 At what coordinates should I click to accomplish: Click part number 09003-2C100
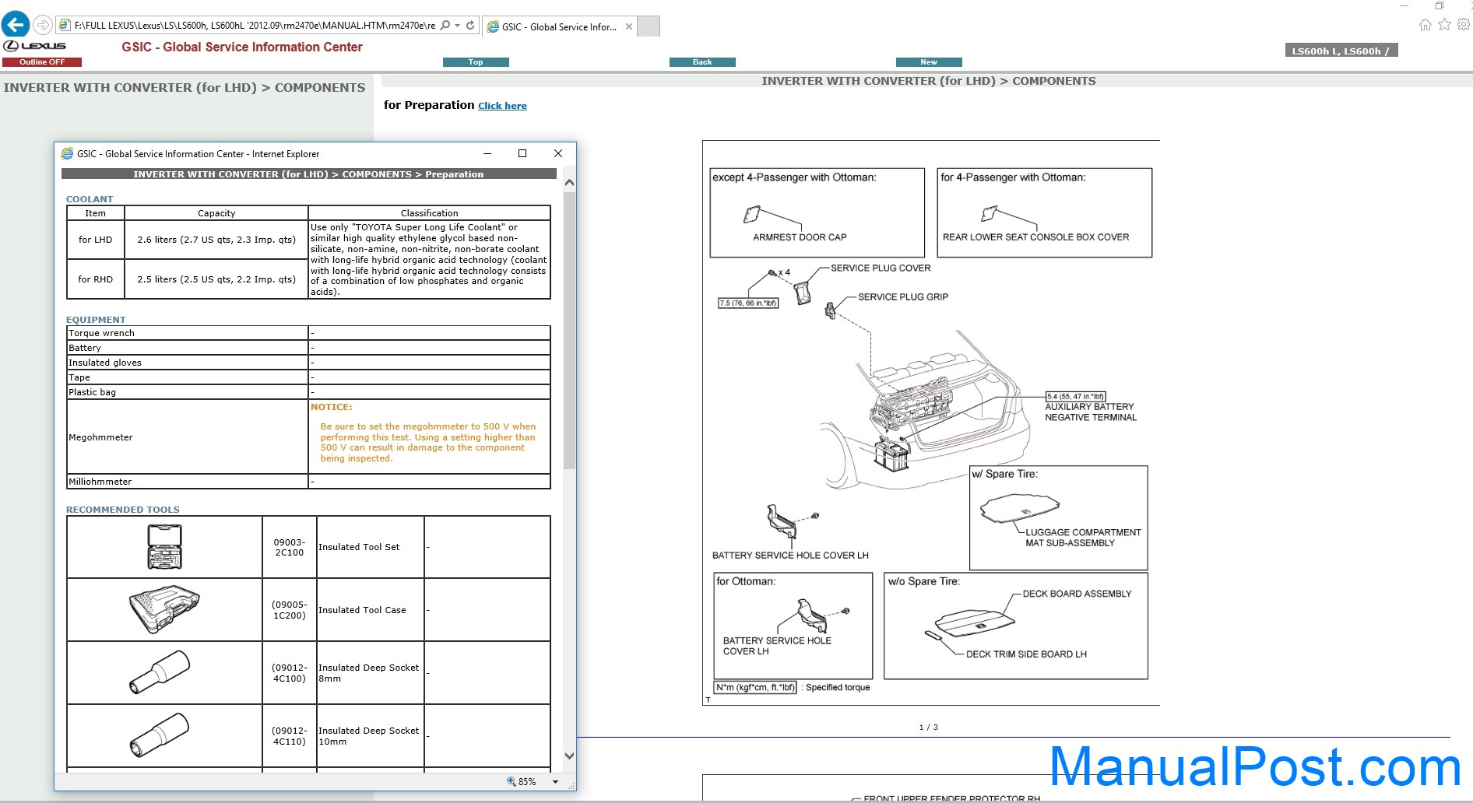pyautogui.click(x=290, y=547)
